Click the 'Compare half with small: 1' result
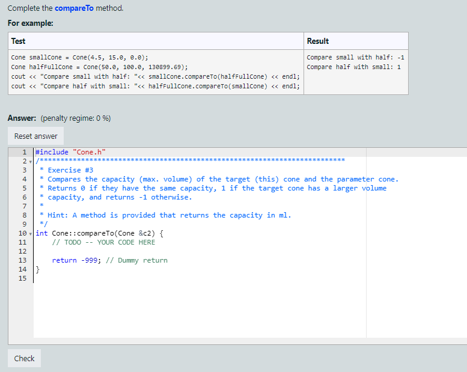The image size is (467, 372). point(353,67)
